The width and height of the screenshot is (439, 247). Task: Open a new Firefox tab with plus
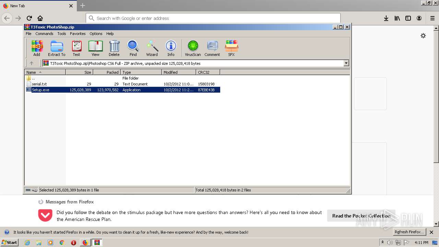(83, 5)
